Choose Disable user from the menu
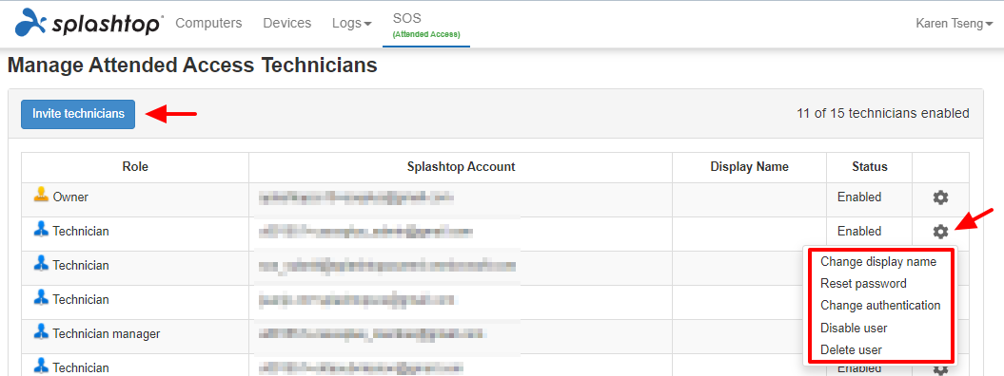This screenshot has height=376, width=1004. [x=854, y=328]
